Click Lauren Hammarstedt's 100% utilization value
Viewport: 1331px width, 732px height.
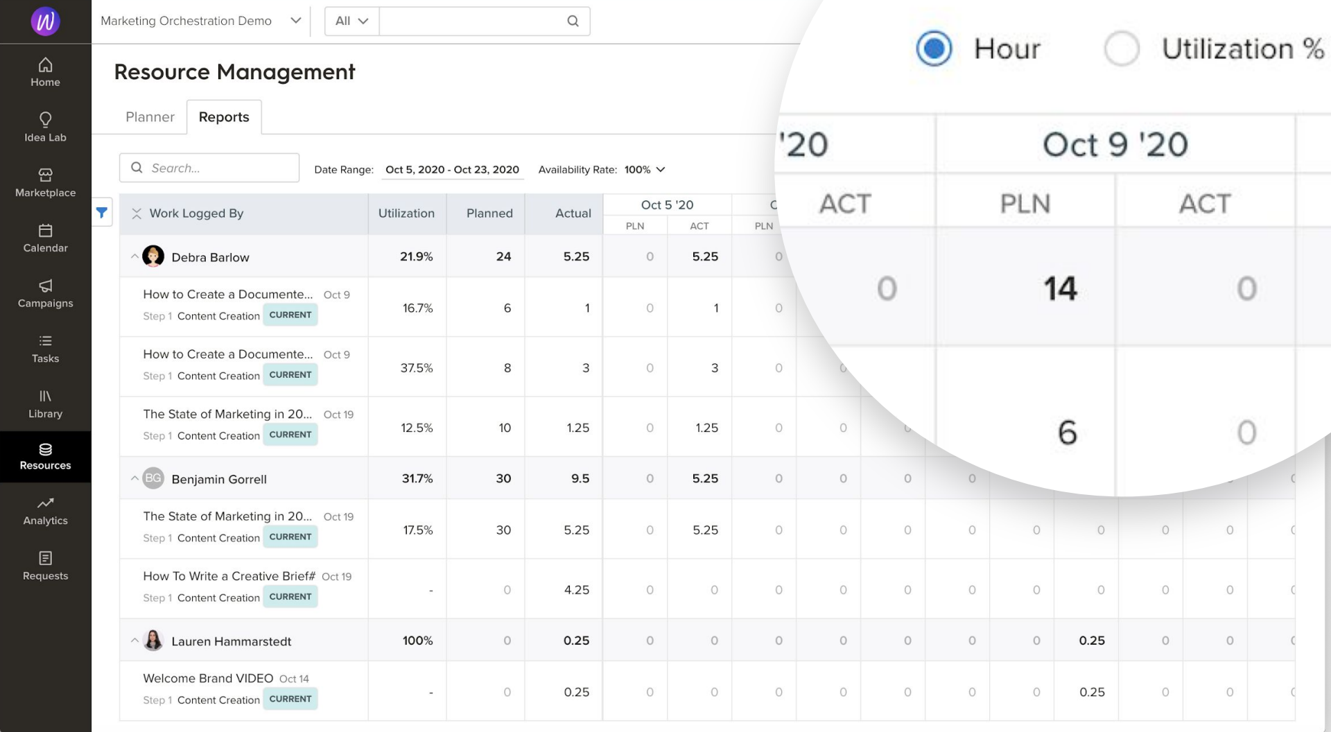tap(417, 640)
